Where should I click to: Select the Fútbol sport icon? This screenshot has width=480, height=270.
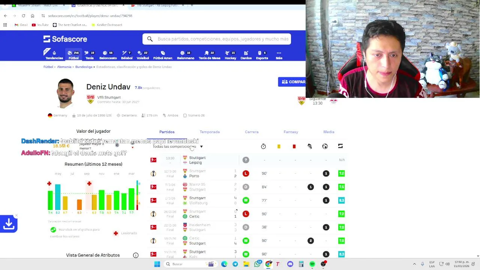[x=73, y=55]
